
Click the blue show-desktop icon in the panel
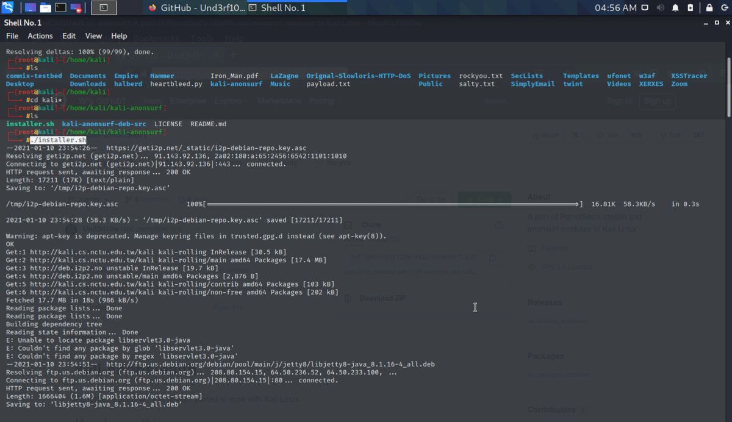(x=30, y=8)
